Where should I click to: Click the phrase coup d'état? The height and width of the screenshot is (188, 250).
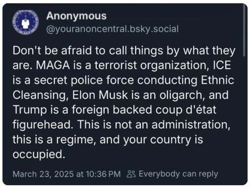coord(186,110)
